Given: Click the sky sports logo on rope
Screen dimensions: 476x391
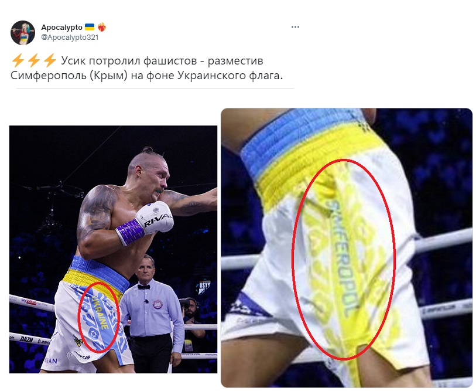Looking at the screenshot, I should tap(29, 302).
